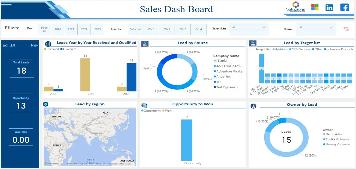356x169 pixels.
Task: Select TD in company legend
Action: pos(217,82)
